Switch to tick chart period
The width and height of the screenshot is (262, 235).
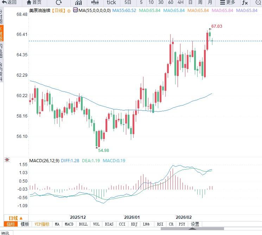(111, 2)
